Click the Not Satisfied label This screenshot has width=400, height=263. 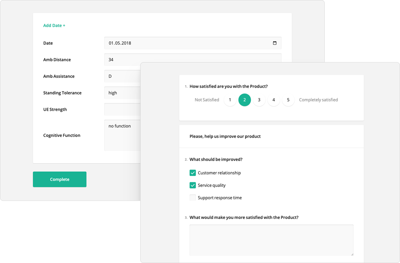click(207, 100)
